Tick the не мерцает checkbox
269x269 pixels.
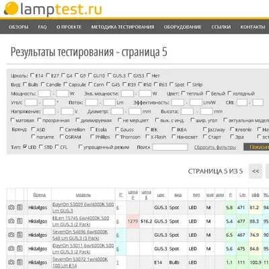pos(120,120)
